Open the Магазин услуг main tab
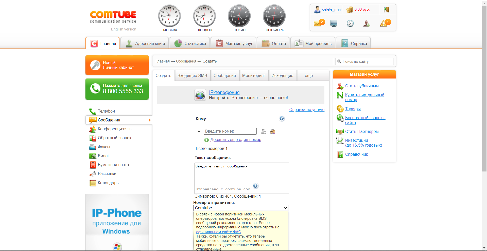Screen dimensions: 487x251 (234, 43)
